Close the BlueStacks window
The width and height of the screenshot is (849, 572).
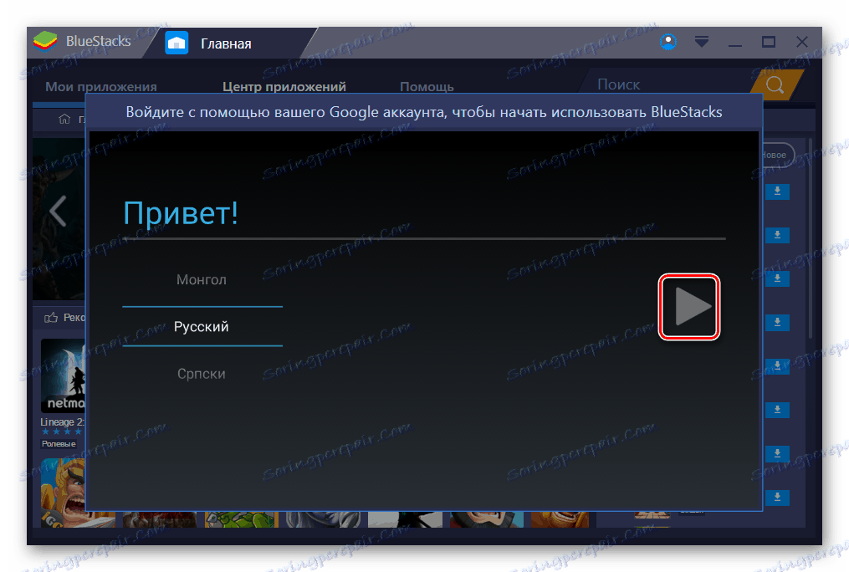[x=802, y=42]
